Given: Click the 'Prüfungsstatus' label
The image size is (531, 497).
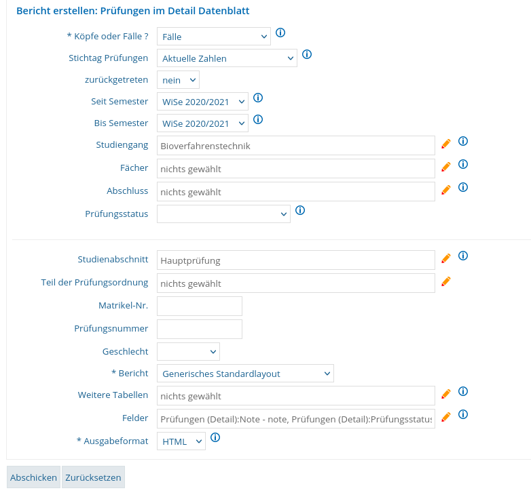Looking at the screenshot, I should (x=117, y=214).
